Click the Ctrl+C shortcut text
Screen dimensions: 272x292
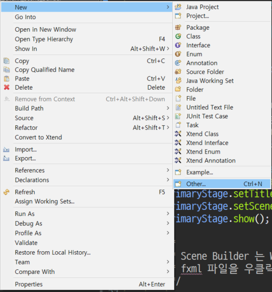[x=156, y=61]
